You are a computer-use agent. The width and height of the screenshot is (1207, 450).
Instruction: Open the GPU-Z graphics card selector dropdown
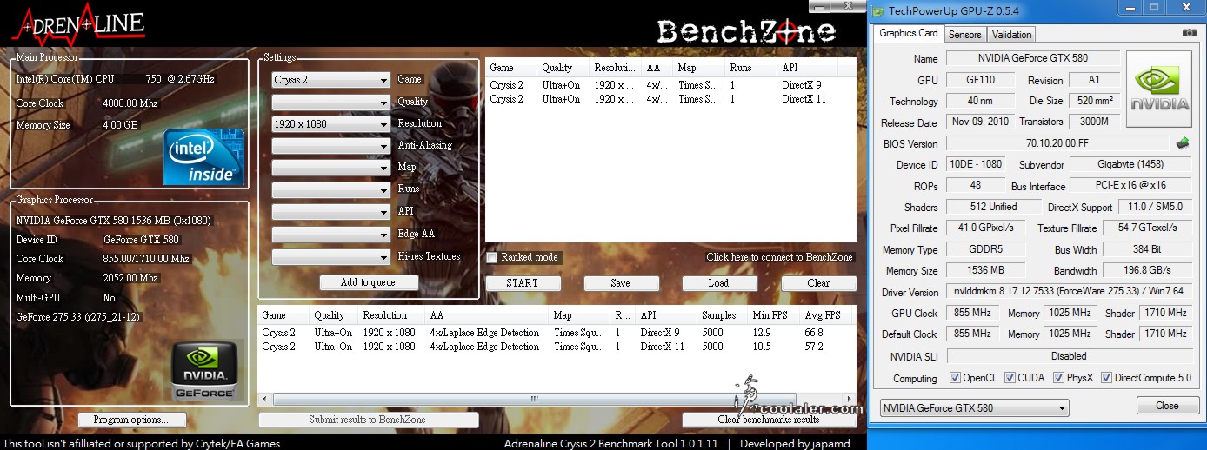(974, 408)
